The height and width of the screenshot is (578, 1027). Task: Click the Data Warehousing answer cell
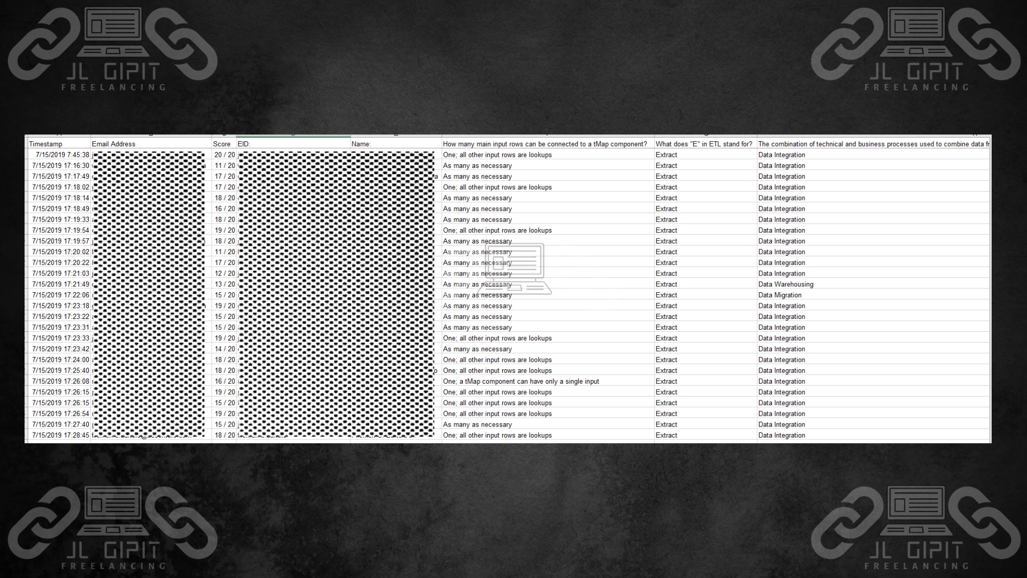coord(785,284)
